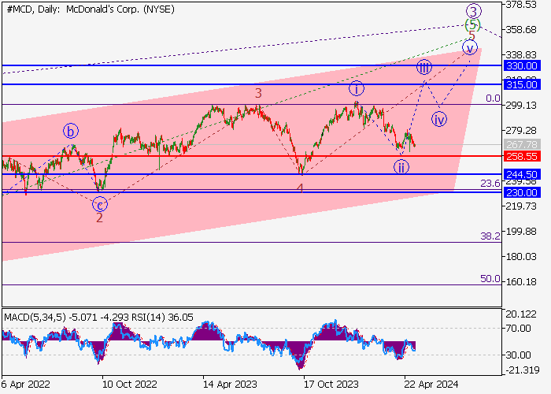This screenshot has height=394, width=551.
Task: Click the blue circled c wave label
Action: [100, 204]
